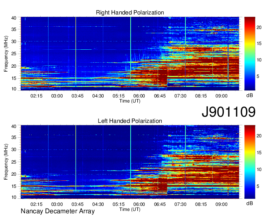Click the 'Right Handed Polarization' plot title

(130, 13)
